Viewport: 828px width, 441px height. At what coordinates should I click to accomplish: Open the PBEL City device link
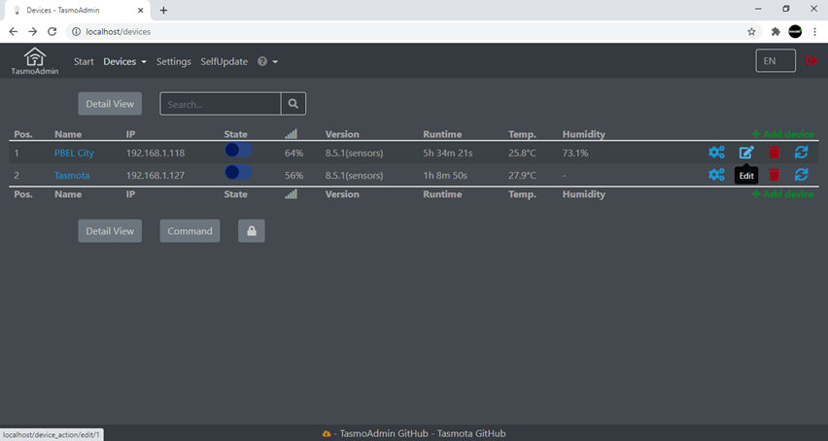coord(74,153)
